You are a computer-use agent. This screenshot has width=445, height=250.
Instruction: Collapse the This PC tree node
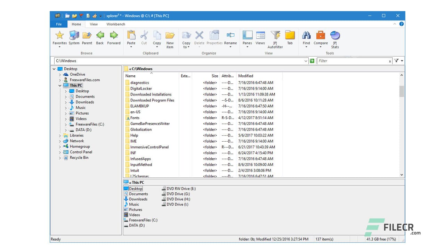click(60, 85)
